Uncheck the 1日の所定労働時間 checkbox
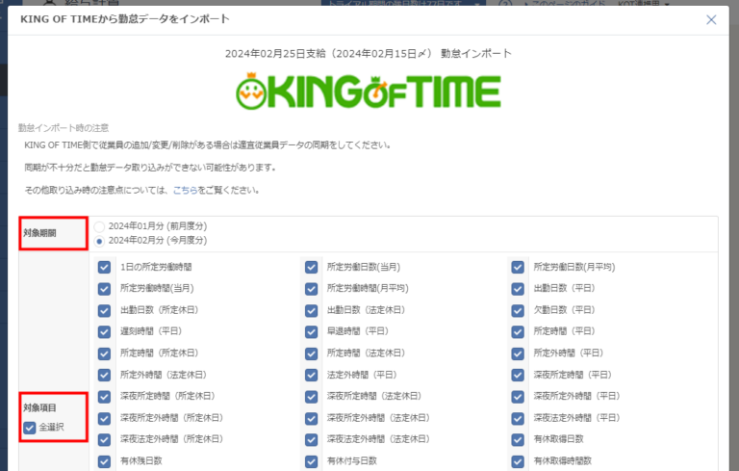The image size is (739, 471). point(104,267)
